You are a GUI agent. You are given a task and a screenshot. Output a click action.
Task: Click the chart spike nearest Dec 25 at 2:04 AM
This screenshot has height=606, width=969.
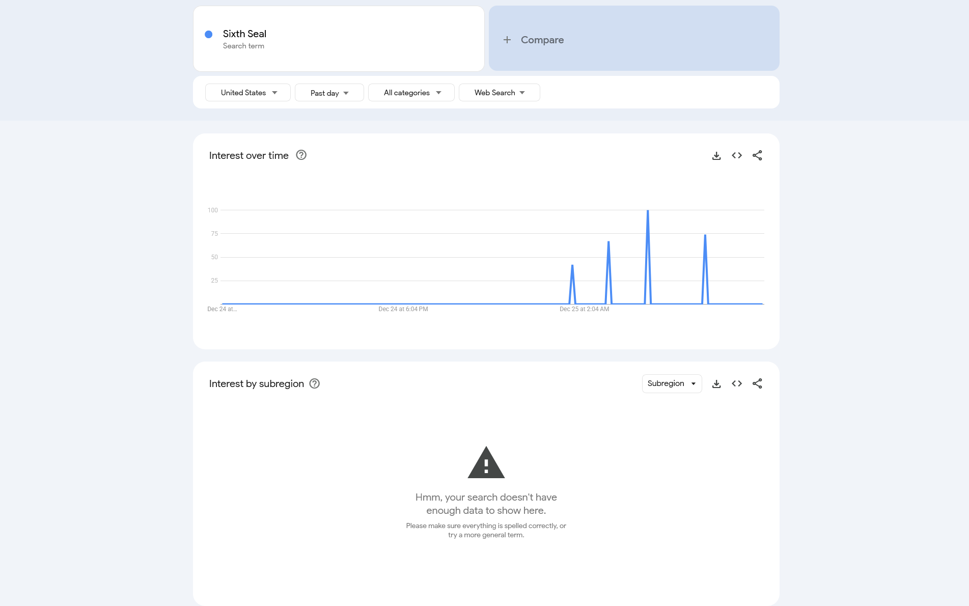coord(572,266)
